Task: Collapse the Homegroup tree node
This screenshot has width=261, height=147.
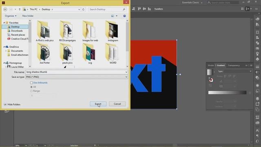Action: [4, 63]
